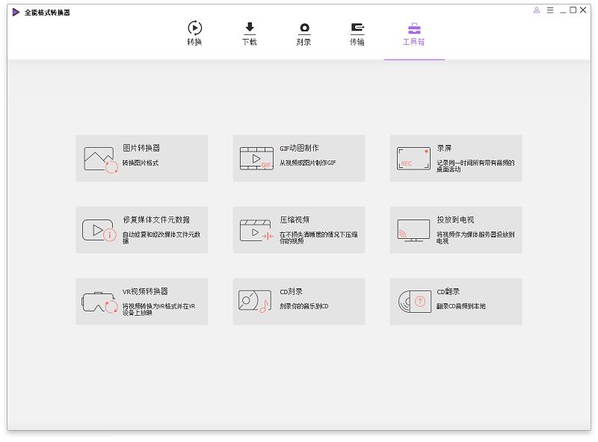
Task: Click the 投放到电视 TV cast icon
Action: tap(413, 230)
